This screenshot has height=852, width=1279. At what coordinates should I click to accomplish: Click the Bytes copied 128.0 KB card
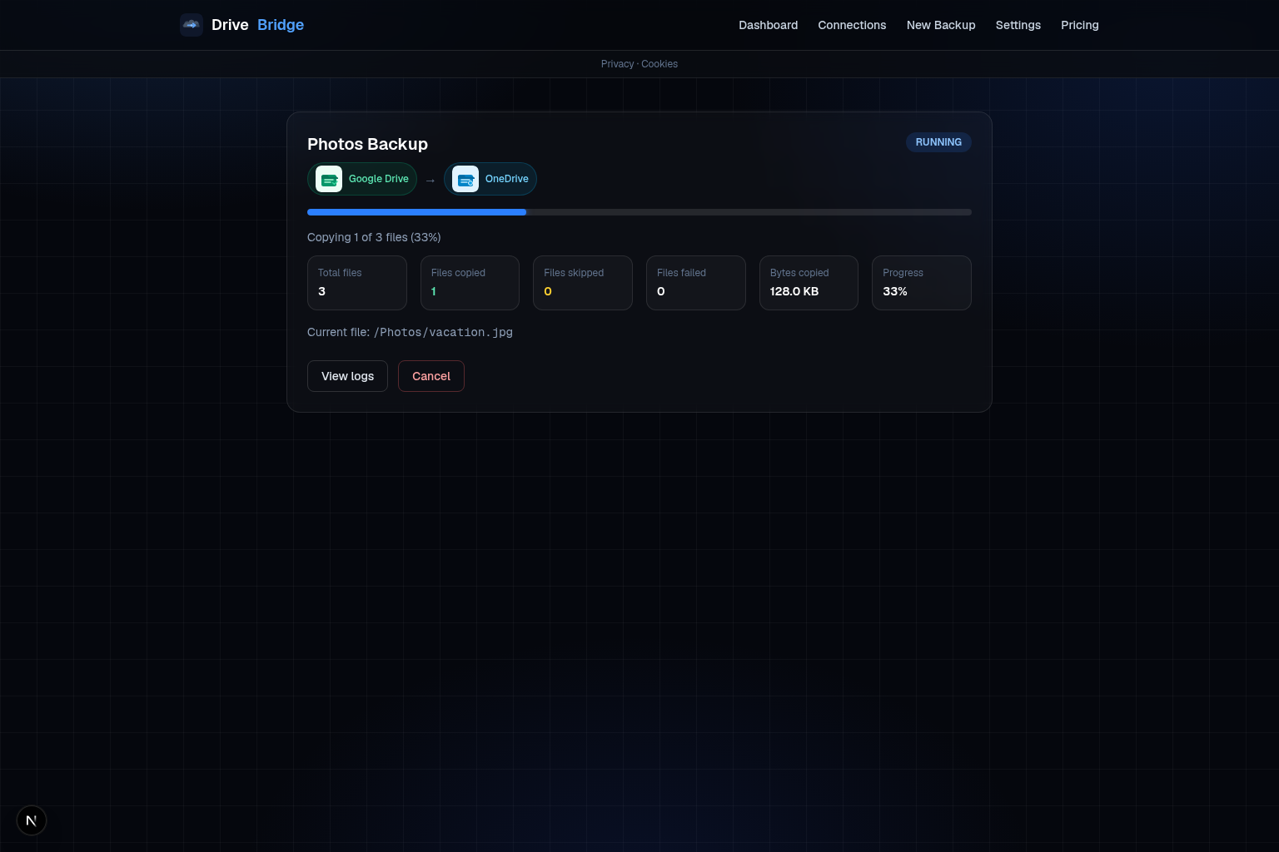(x=809, y=283)
